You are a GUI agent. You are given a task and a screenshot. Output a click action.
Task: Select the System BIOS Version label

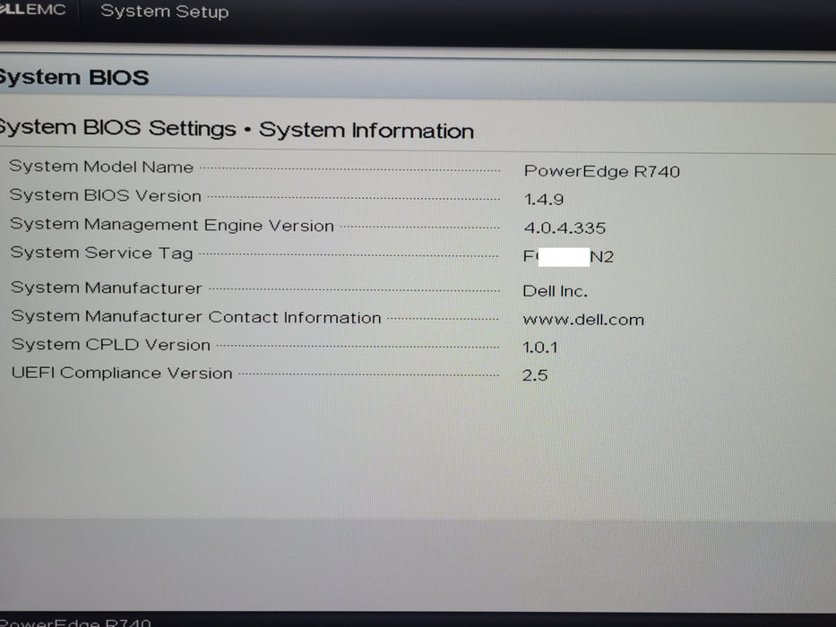pyautogui.click(x=106, y=195)
